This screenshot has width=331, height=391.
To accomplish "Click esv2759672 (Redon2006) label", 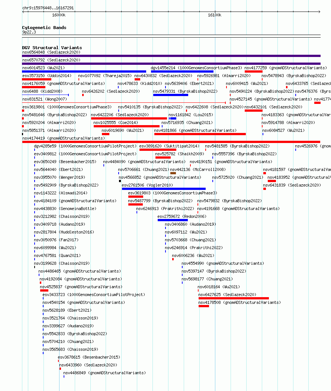I will pos(182,216).
